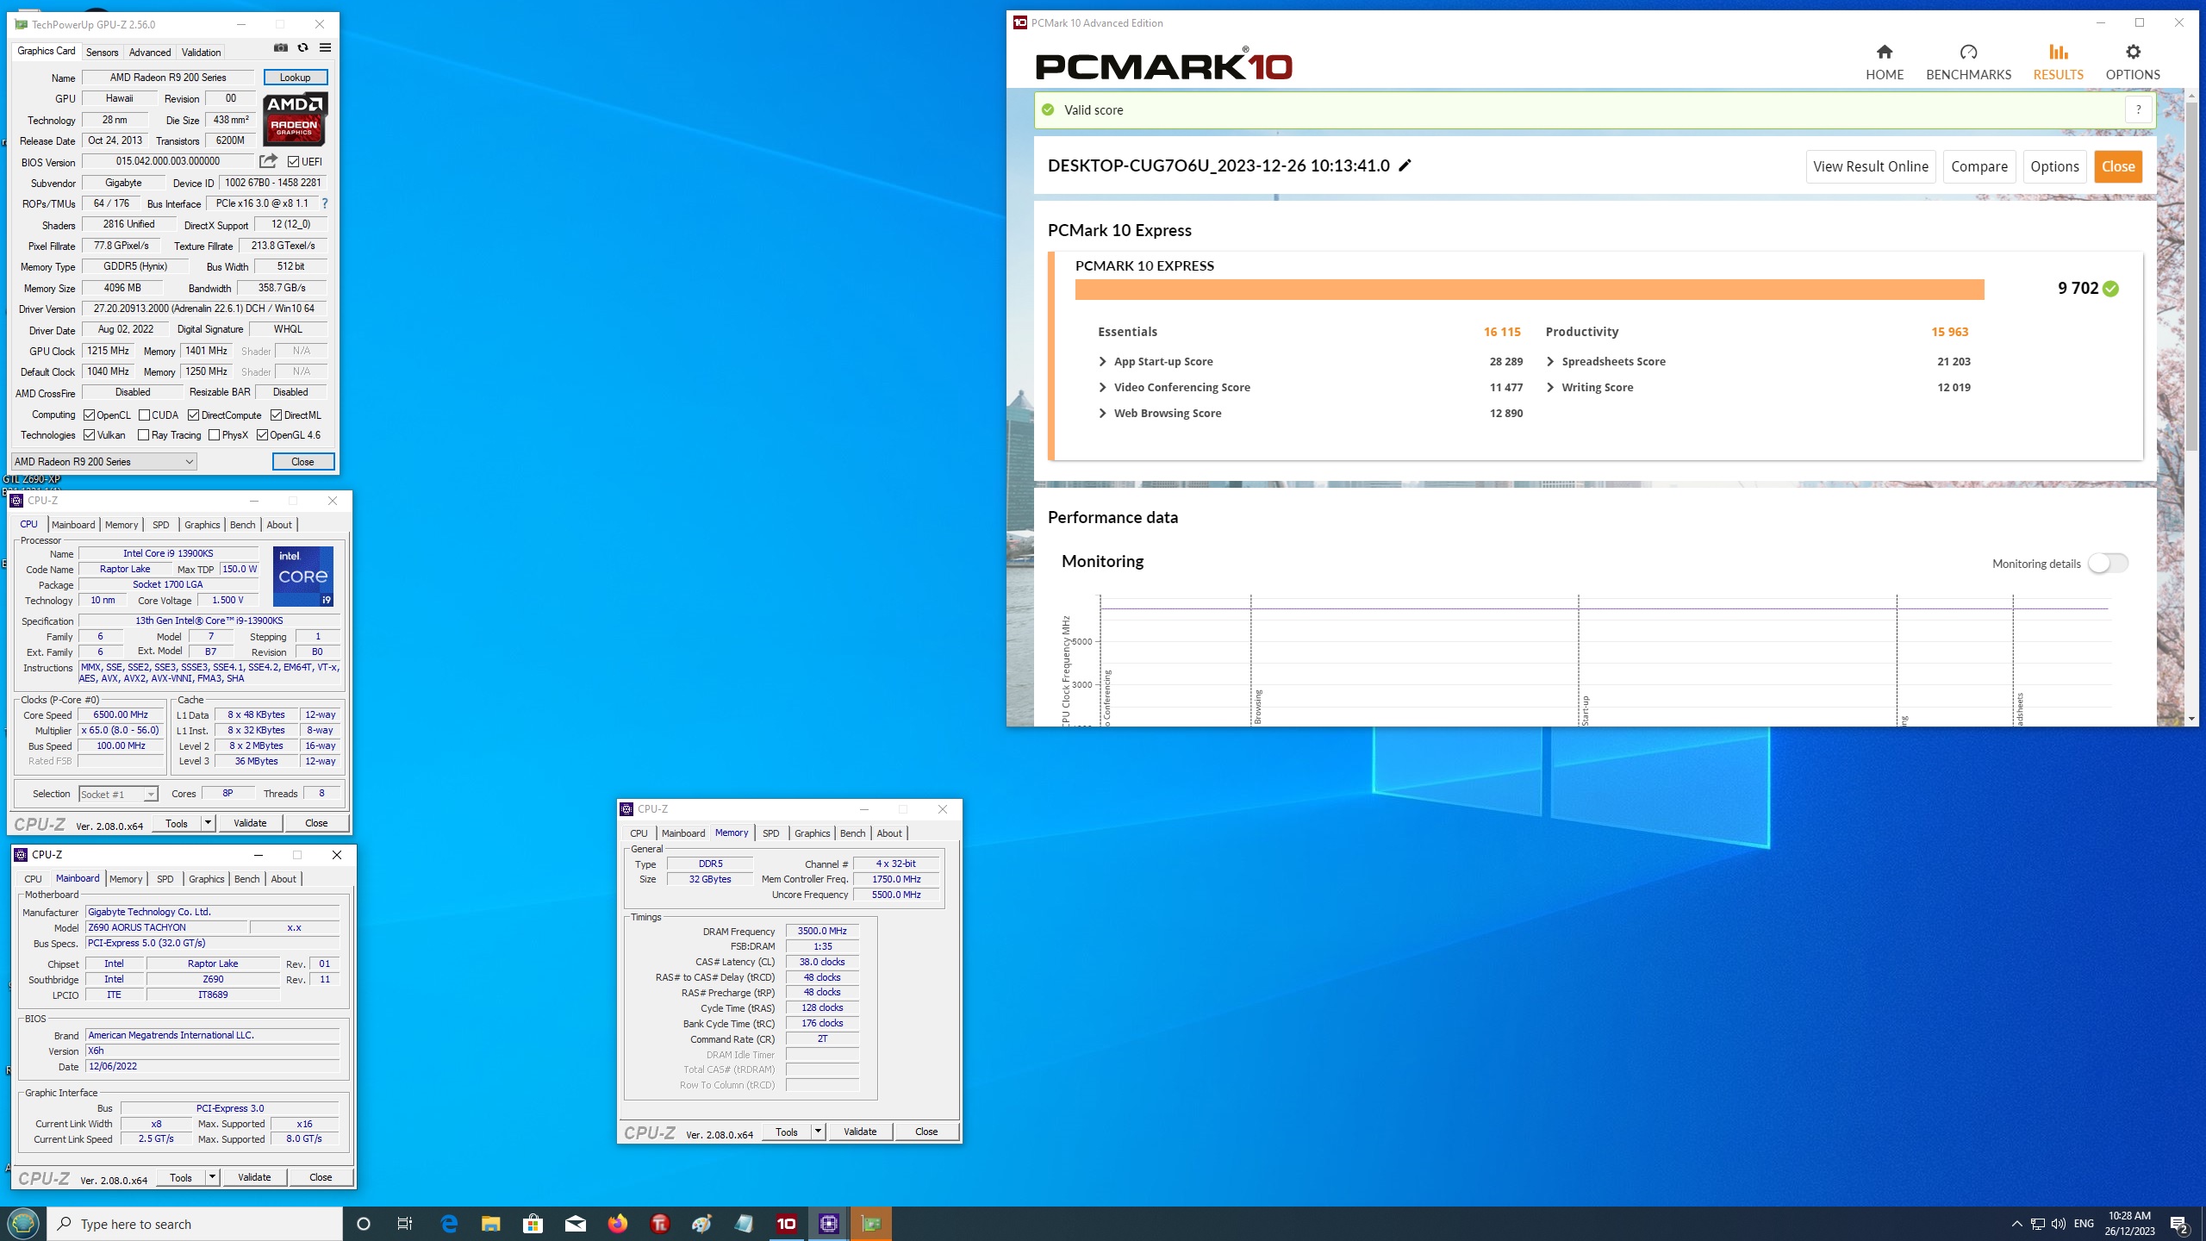Open PCMark 10 Results section
The width and height of the screenshot is (2206, 1241).
click(x=2058, y=63)
